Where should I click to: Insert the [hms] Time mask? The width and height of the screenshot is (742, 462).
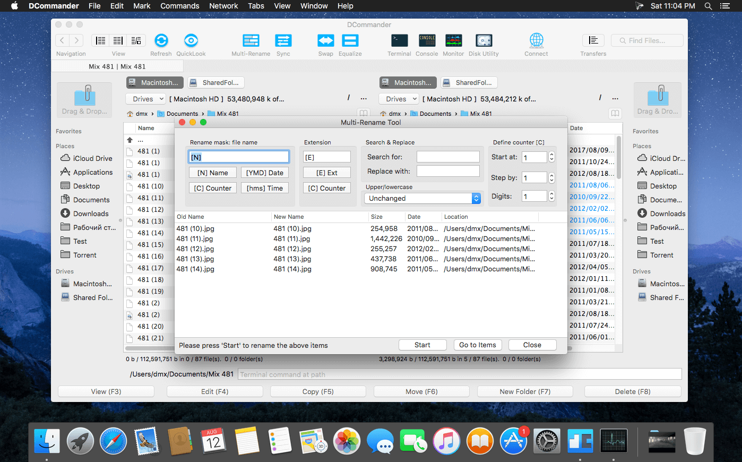(265, 188)
